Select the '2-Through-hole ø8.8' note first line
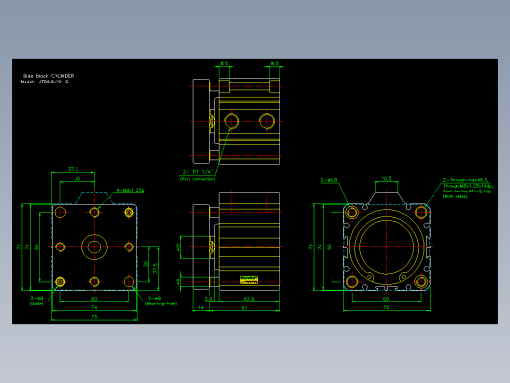The image size is (510, 383). (x=466, y=180)
